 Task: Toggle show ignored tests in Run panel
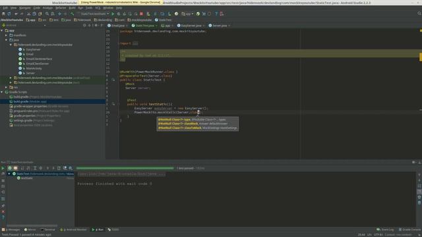coord(15,169)
